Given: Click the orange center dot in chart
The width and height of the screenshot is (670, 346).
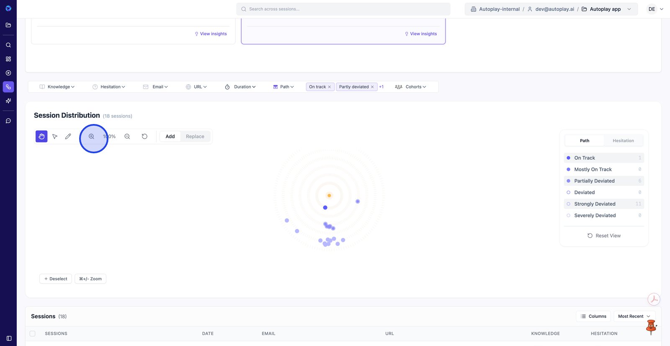Looking at the screenshot, I should 329,196.
